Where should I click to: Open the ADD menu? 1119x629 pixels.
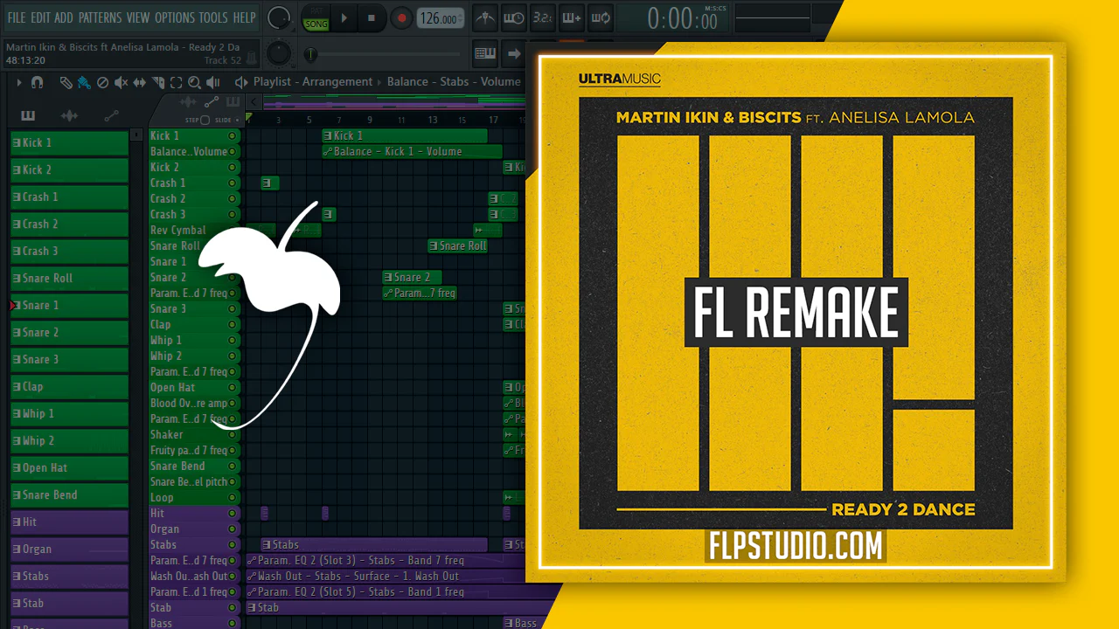coord(64,17)
